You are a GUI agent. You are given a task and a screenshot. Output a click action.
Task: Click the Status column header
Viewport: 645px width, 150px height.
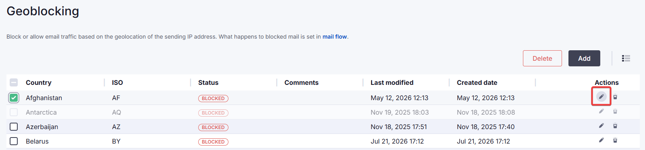point(208,82)
